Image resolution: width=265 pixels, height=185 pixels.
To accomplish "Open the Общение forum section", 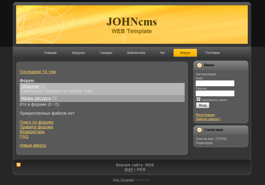I will click(x=30, y=86).
